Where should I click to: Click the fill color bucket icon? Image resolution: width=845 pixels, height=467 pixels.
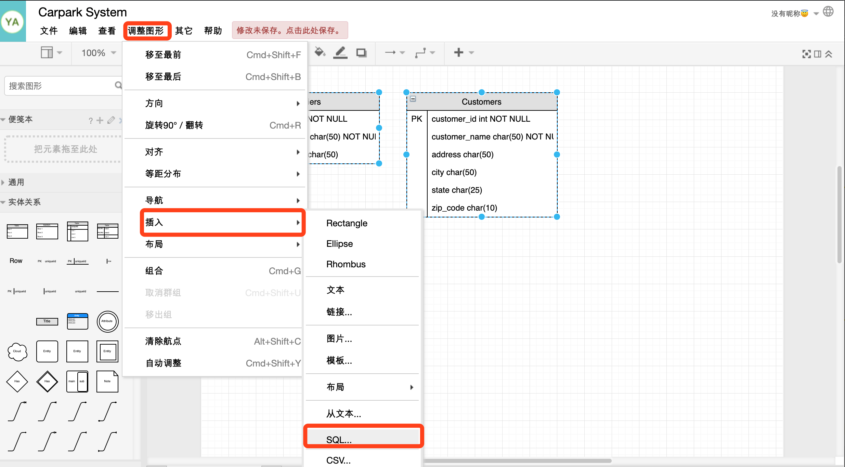coord(320,52)
